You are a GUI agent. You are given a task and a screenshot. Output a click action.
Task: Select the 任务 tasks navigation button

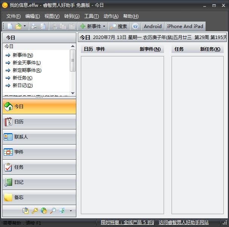(39, 167)
